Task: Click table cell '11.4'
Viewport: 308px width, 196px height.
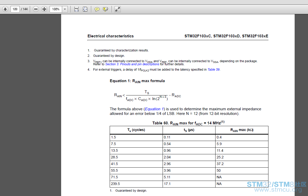Action: tap(242, 151)
